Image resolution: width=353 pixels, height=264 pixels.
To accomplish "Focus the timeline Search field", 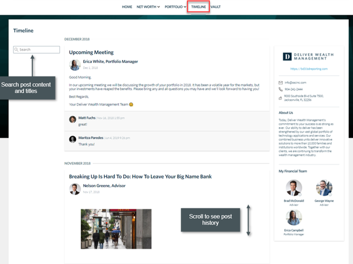I will 37,49.
